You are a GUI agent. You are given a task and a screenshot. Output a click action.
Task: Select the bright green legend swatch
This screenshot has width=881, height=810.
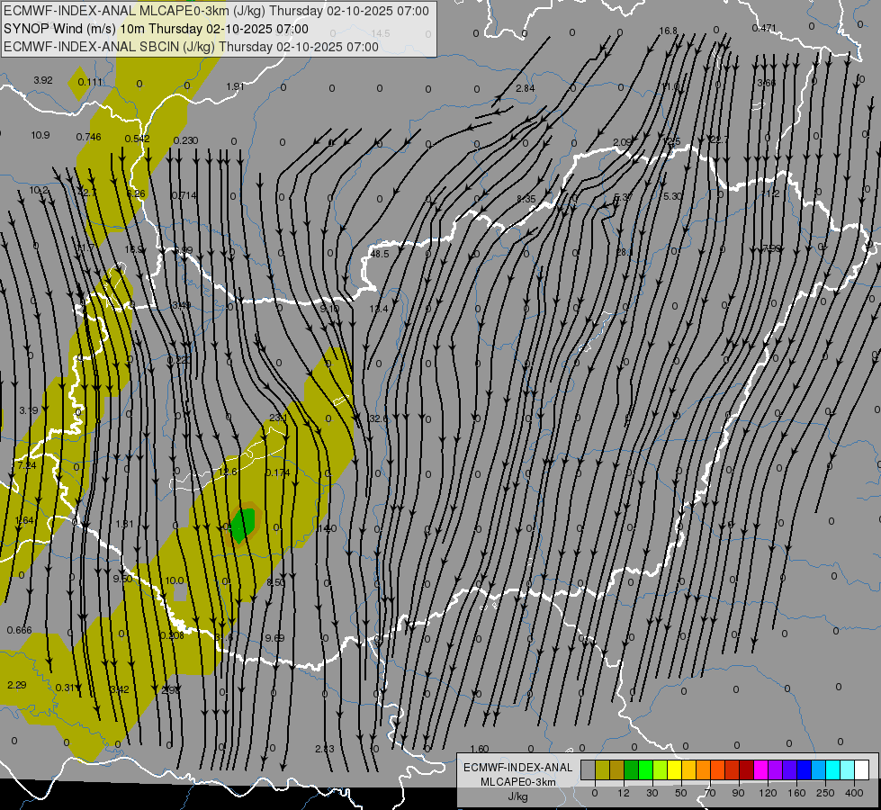click(x=646, y=770)
